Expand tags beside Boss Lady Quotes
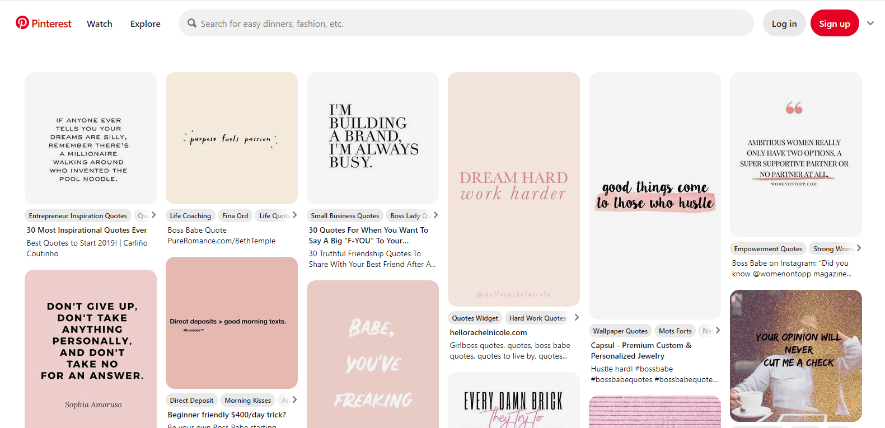This screenshot has height=428, width=885. (x=436, y=215)
